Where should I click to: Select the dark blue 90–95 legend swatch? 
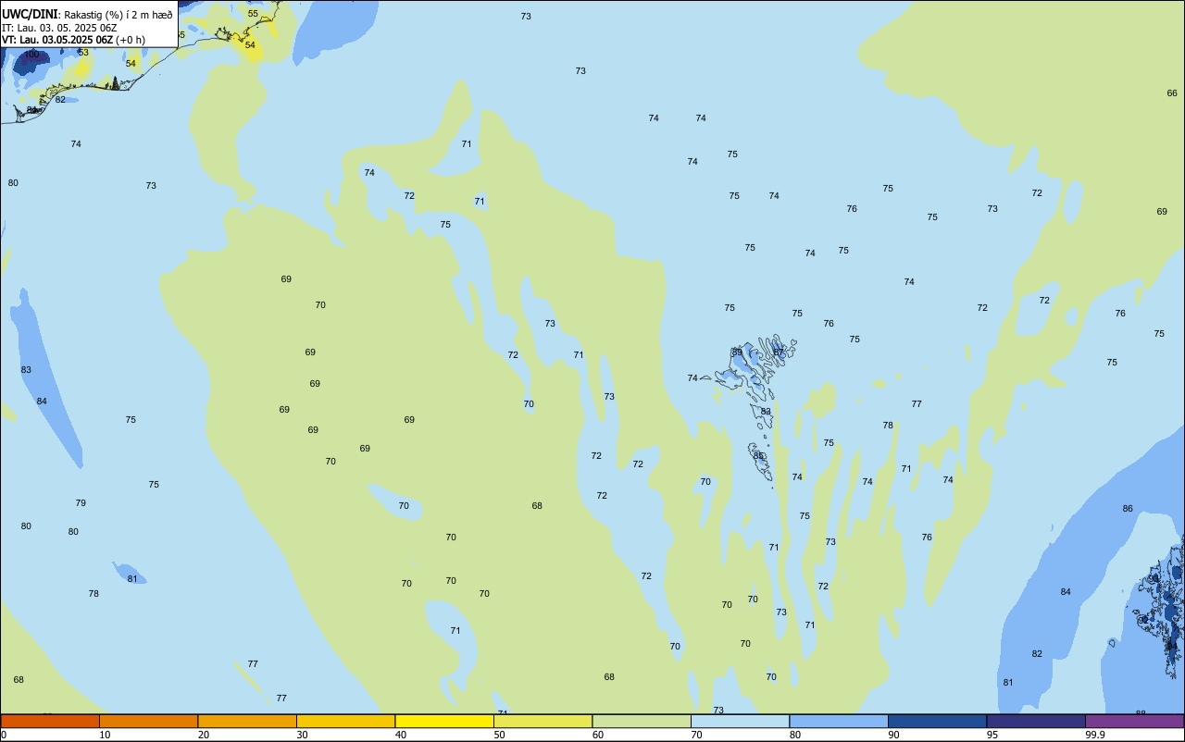tap(937, 721)
